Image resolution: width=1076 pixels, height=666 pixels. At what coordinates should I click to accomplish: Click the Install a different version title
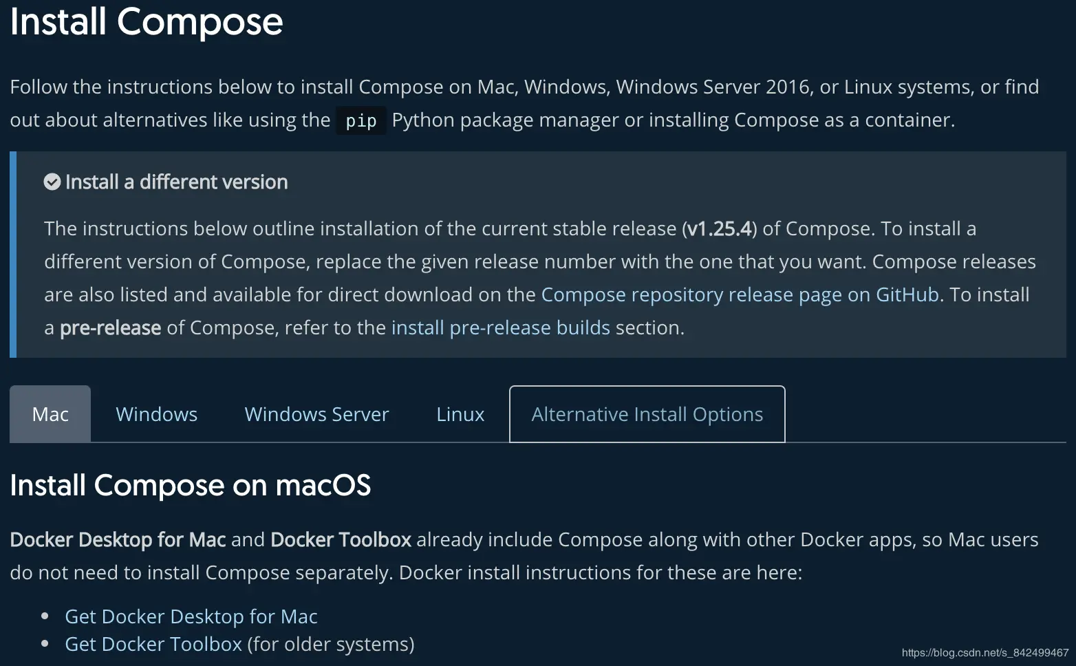[x=176, y=182]
